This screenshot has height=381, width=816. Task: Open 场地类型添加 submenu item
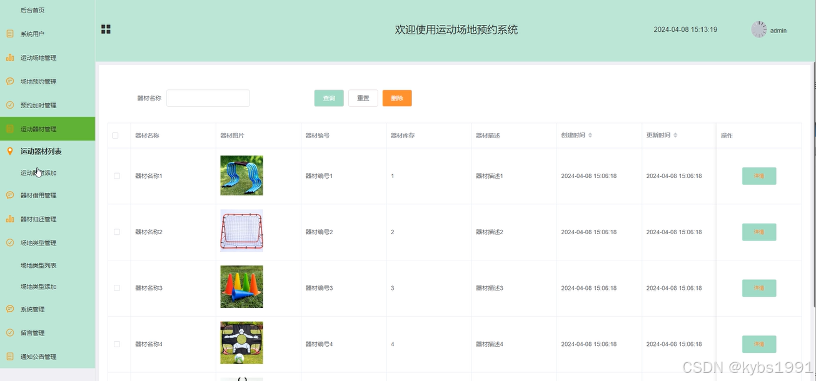coord(39,287)
